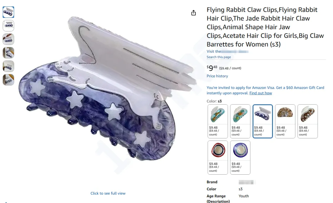Choose the purple round clip color option
The width and height of the screenshot is (333, 203).
pyautogui.click(x=240, y=158)
